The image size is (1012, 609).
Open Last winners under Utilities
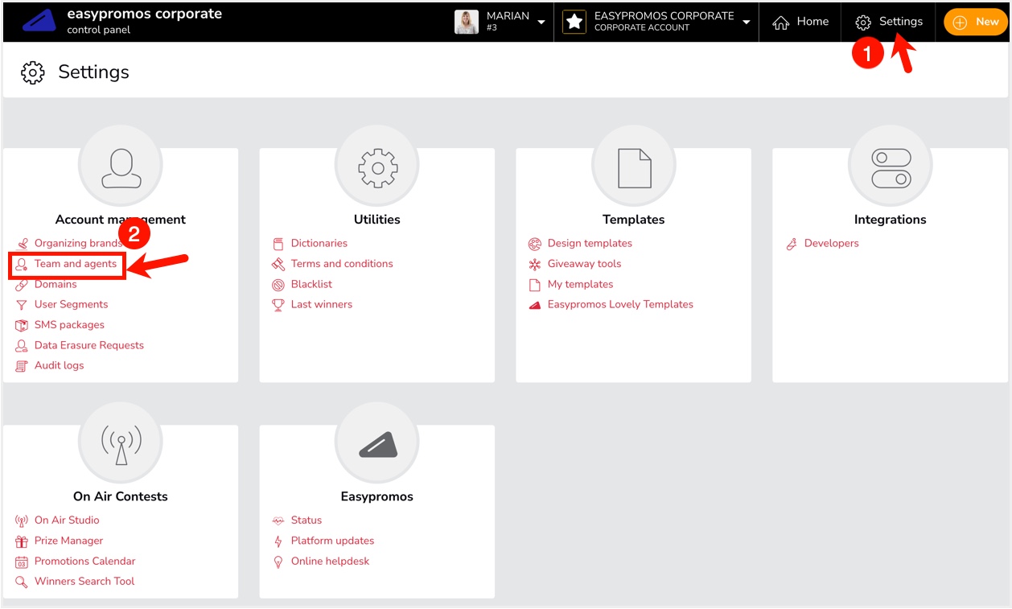(x=322, y=304)
